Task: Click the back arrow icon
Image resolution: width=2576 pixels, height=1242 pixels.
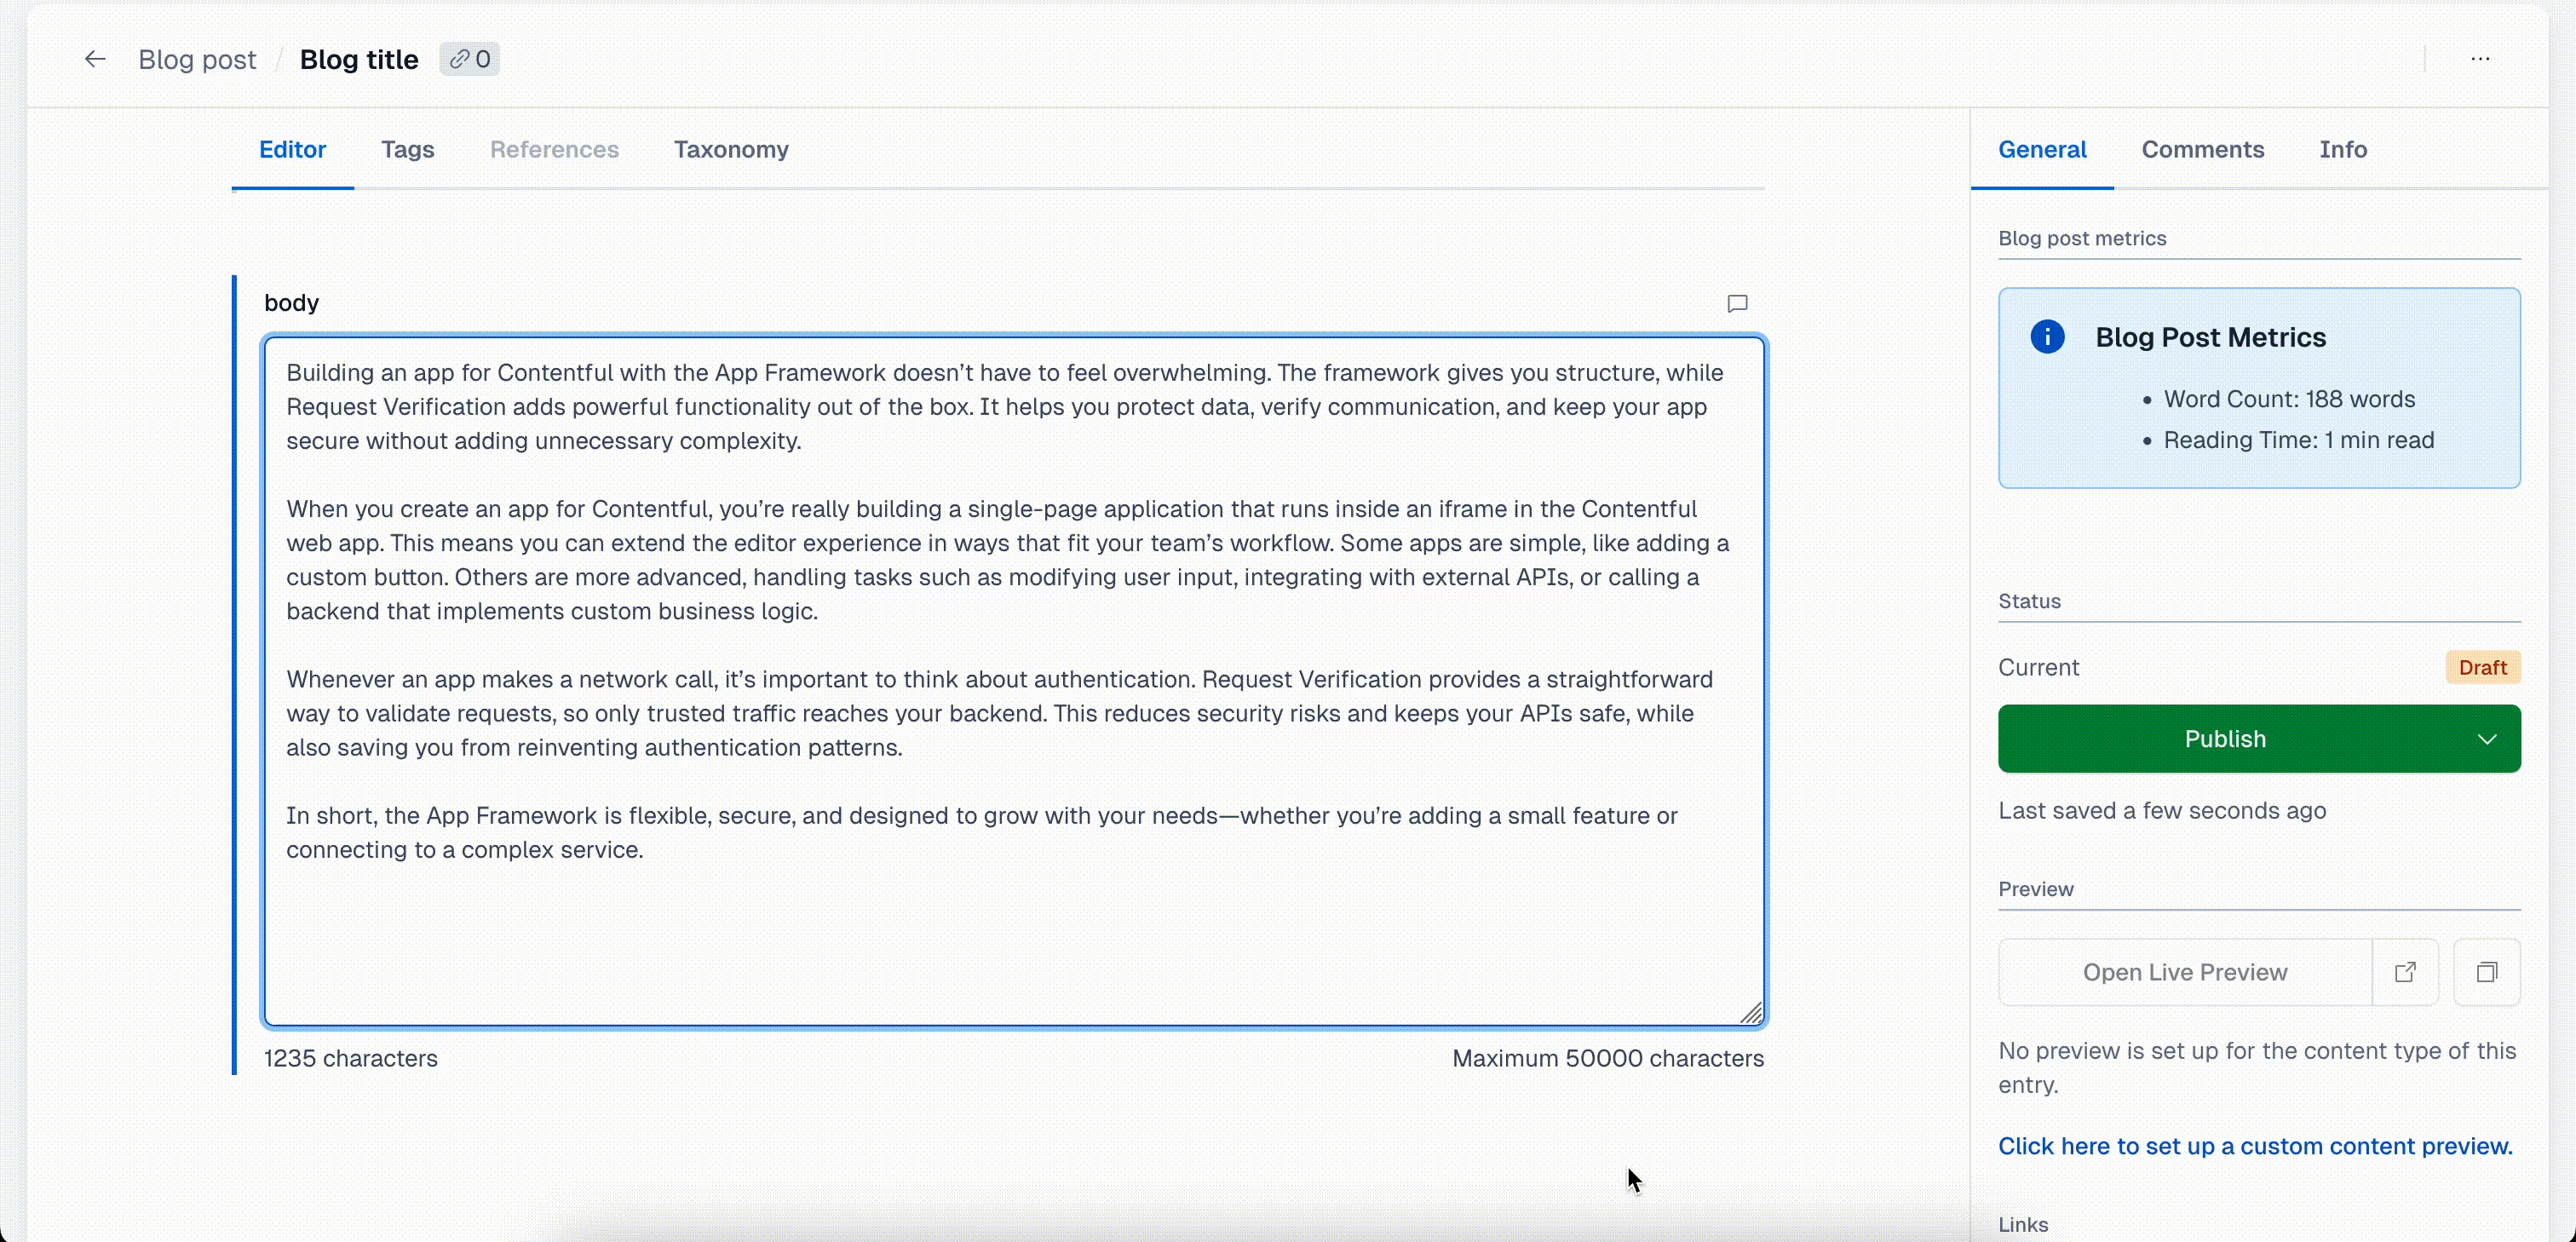Action: (x=95, y=59)
